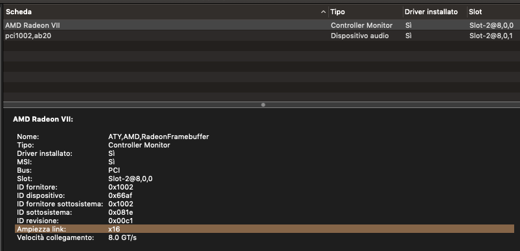Click the ID fornitore sottosistema: label

coord(60,204)
